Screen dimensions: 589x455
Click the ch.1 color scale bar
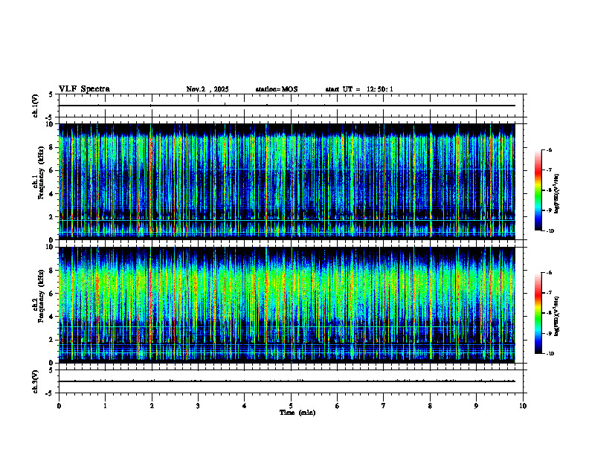click(x=538, y=190)
